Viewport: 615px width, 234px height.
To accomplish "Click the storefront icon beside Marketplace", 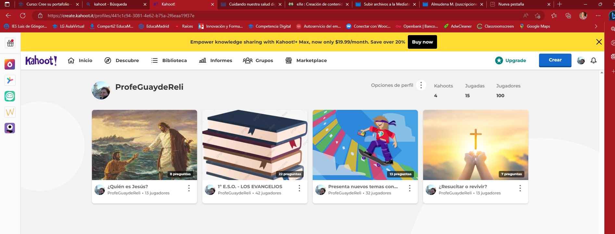I will tap(289, 60).
